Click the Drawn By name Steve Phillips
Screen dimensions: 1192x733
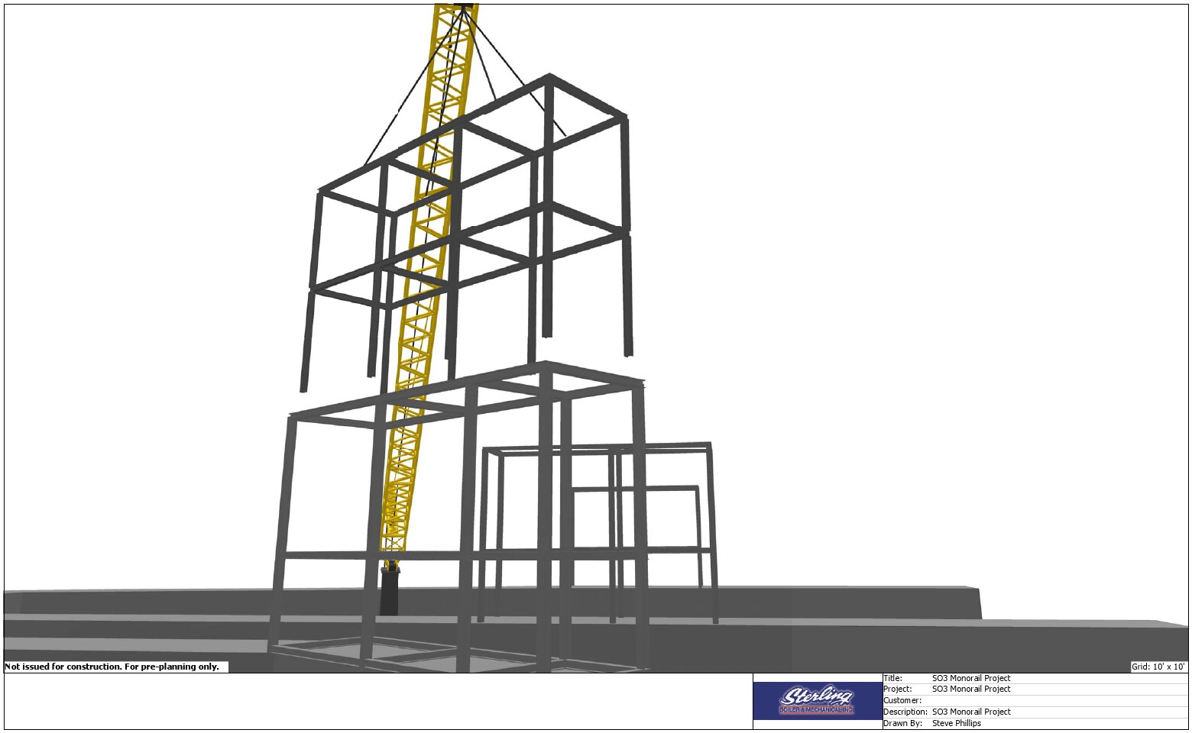pyautogui.click(x=956, y=723)
